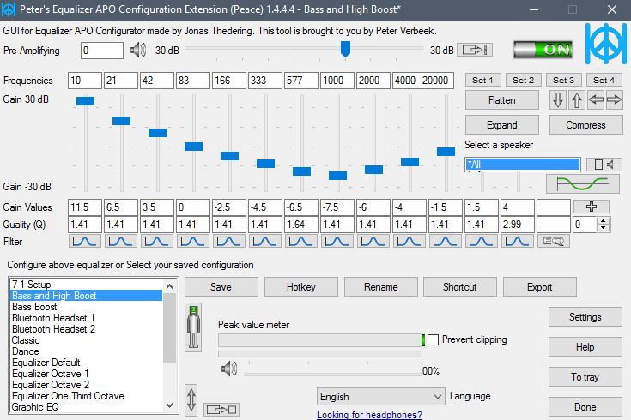Click the up arrow shift-gain icon
Viewport: 631px width, 420px height.
coord(577,100)
